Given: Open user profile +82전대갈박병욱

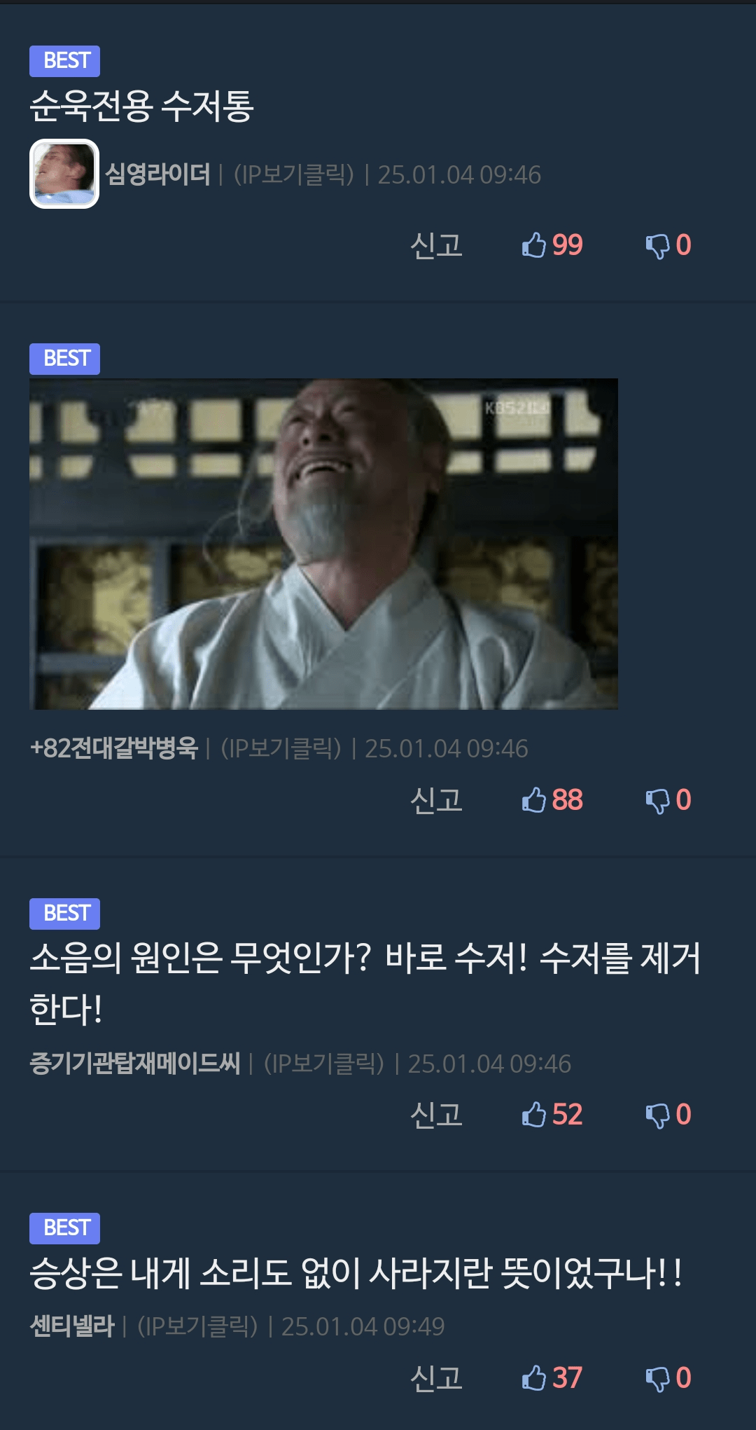Looking at the screenshot, I should pos(114,748).
